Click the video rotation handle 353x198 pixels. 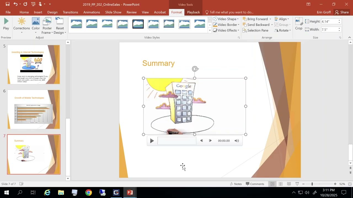tap(195, 69)
